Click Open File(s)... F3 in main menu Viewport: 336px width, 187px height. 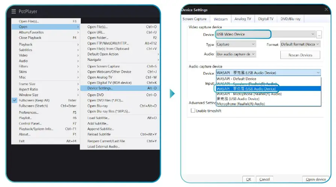click(x=46, y=21)
